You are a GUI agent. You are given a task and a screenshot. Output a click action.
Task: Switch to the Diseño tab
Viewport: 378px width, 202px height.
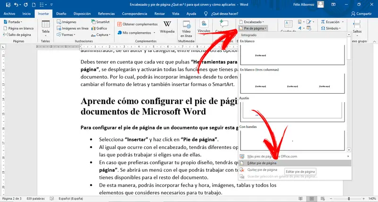coord(61,14)
